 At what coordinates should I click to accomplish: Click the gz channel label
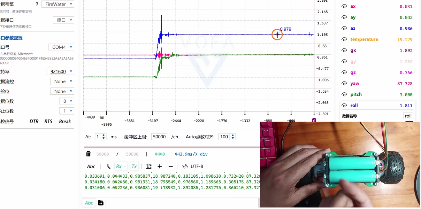point(353,72)
